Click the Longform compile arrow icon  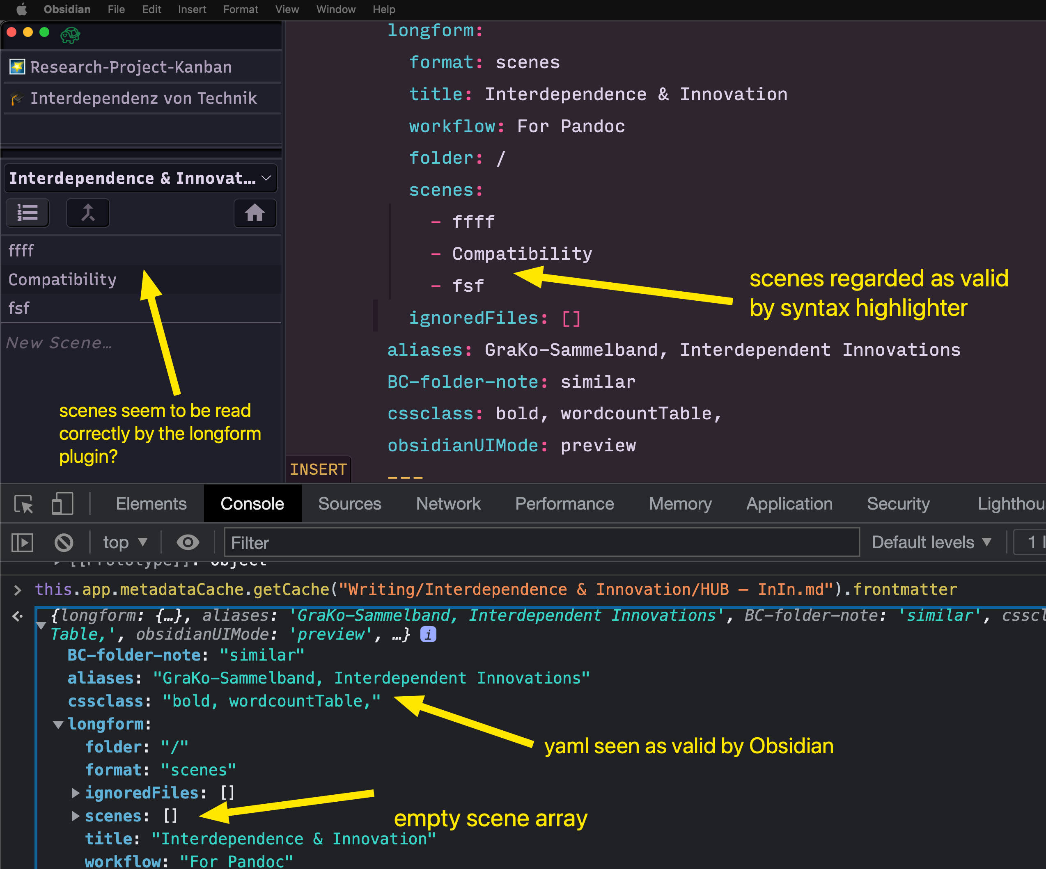point(88,213)
